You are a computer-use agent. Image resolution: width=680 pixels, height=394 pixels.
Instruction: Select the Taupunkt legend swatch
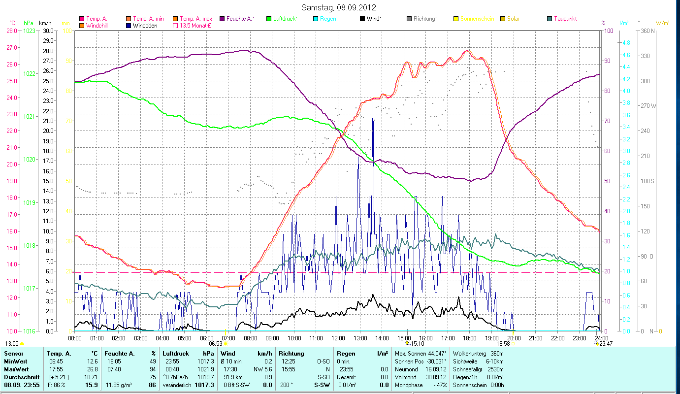point(550,19)
